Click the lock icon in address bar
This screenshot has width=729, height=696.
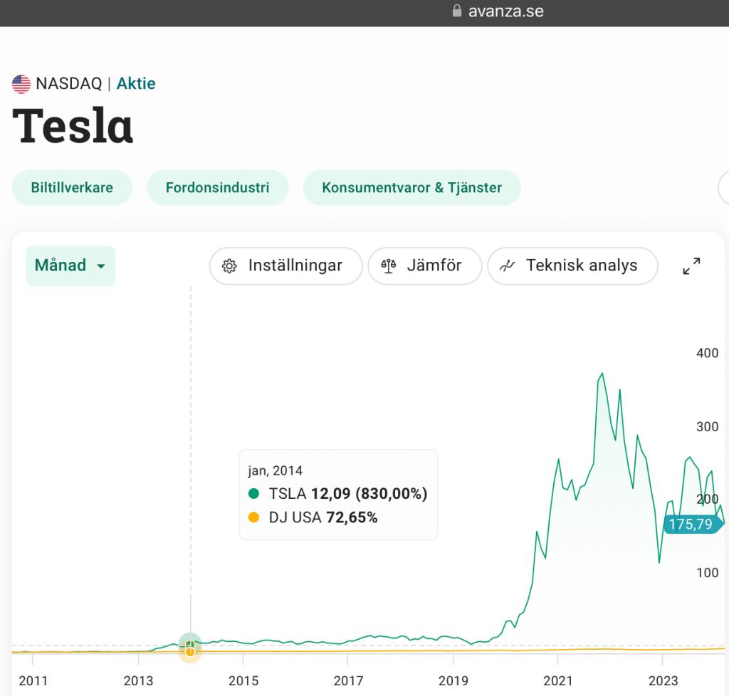pyautogui.click(x=457, y=11)
